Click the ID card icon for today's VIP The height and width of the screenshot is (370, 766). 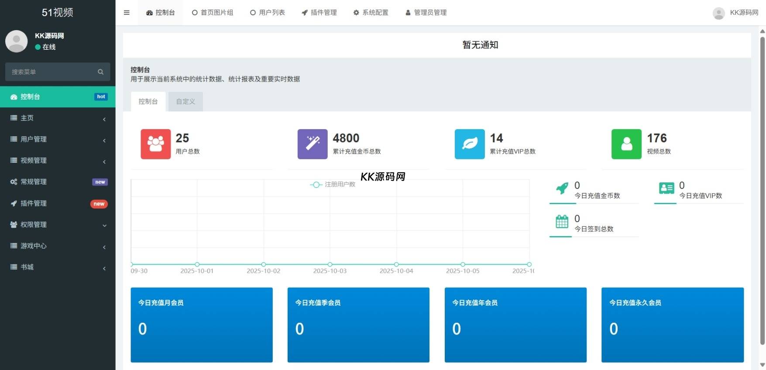coord(666,188)
